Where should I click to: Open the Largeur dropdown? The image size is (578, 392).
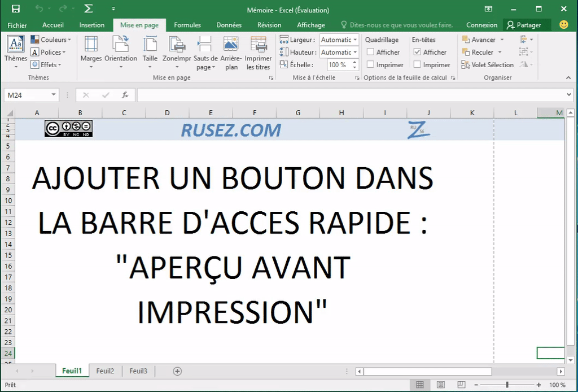355,40
